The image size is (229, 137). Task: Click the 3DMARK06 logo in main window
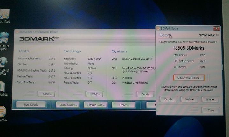39,39
